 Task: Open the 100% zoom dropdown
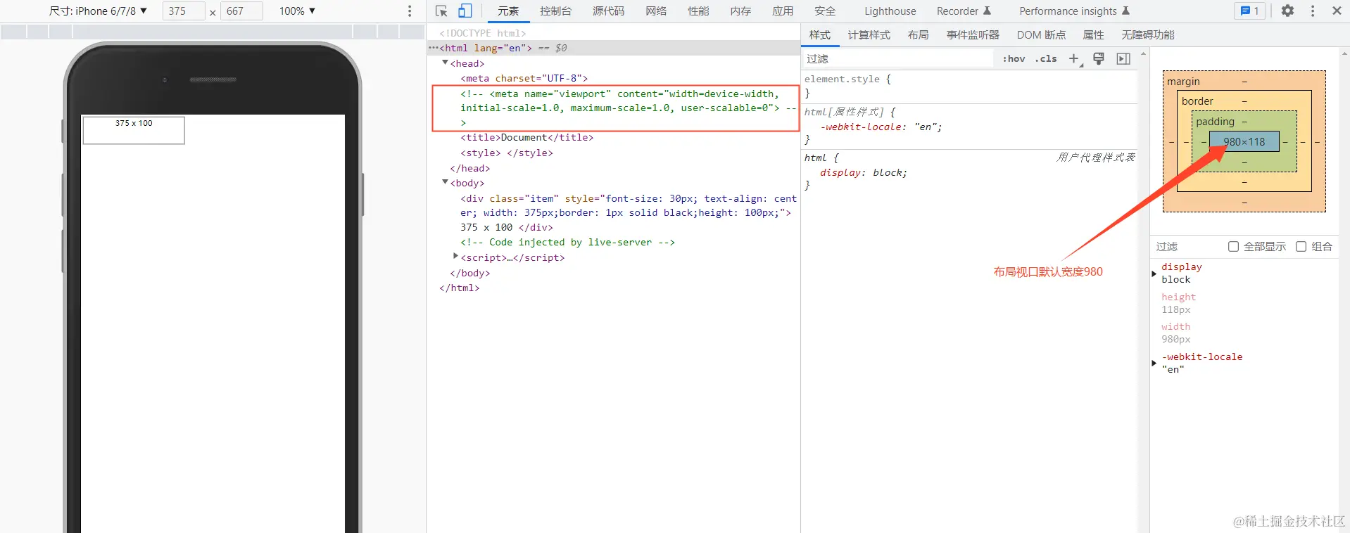pos(297,11)
